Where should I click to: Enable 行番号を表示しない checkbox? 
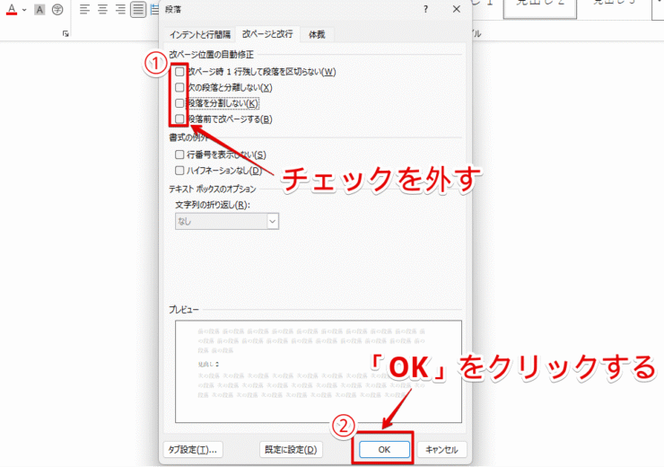point(180,154)
